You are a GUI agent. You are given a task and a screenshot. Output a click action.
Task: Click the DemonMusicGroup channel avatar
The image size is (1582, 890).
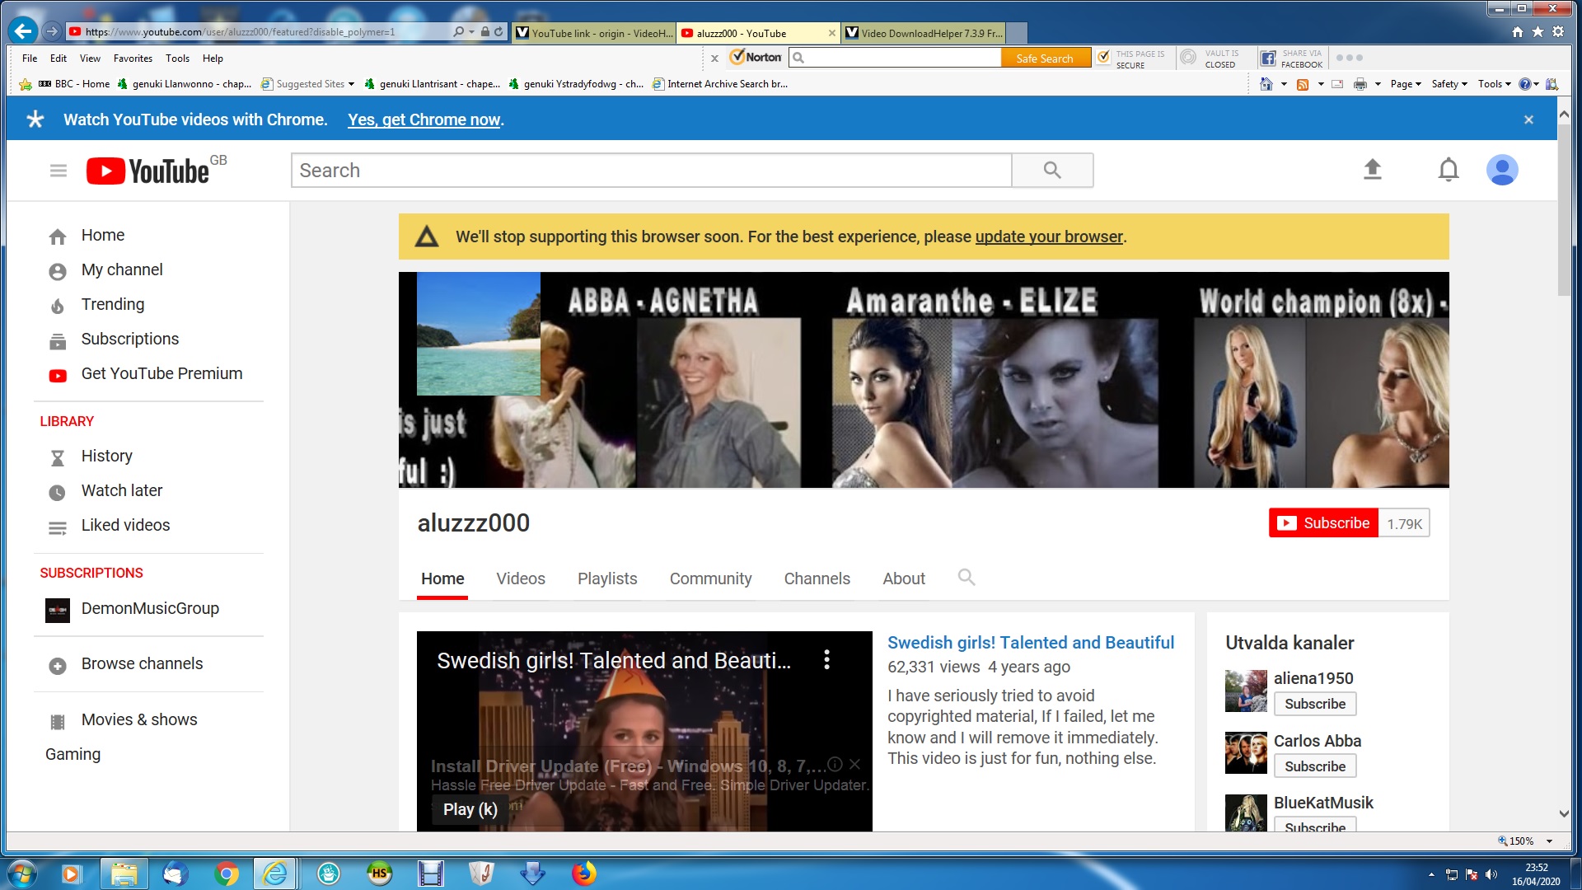pos(58,610)
